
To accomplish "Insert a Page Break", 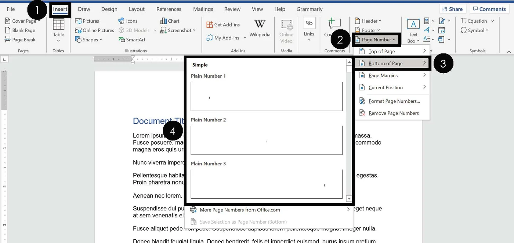I will point(20,40).
